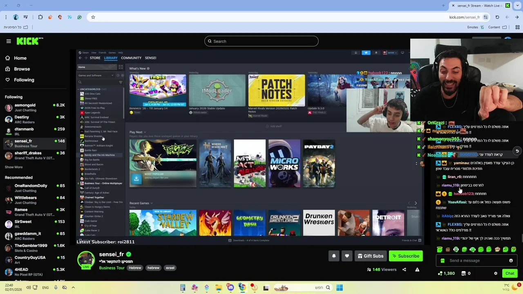Click the israel tag
This screenshot has width=523, height=294.
[170, 268]
